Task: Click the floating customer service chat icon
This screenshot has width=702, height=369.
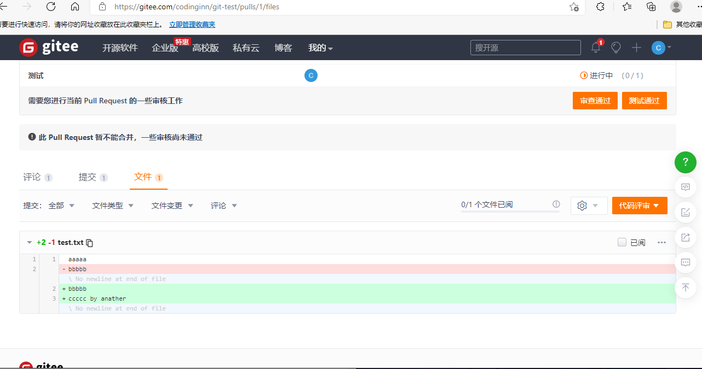Action: [x=686, y=187]
